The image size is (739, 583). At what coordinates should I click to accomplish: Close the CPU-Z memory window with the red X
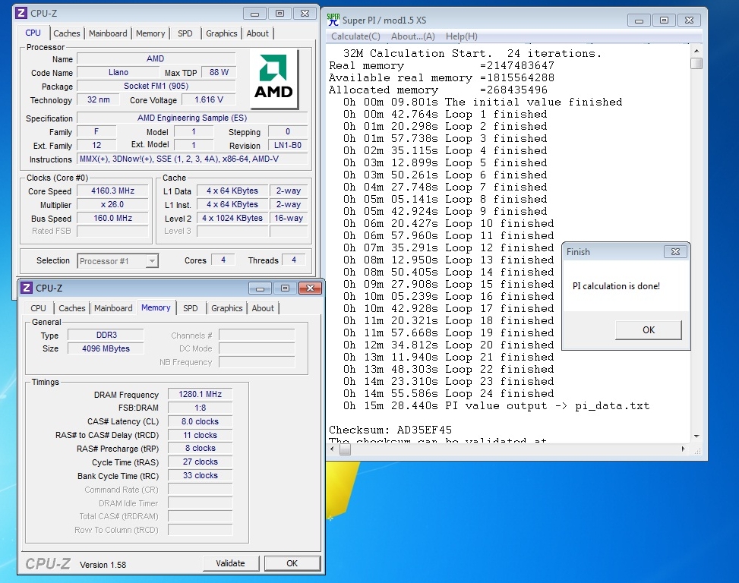[x=310, y=288]
